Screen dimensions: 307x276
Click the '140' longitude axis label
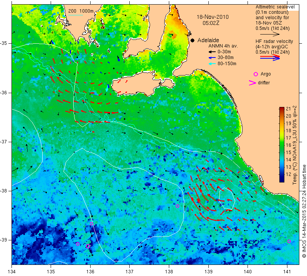[248, 271]
